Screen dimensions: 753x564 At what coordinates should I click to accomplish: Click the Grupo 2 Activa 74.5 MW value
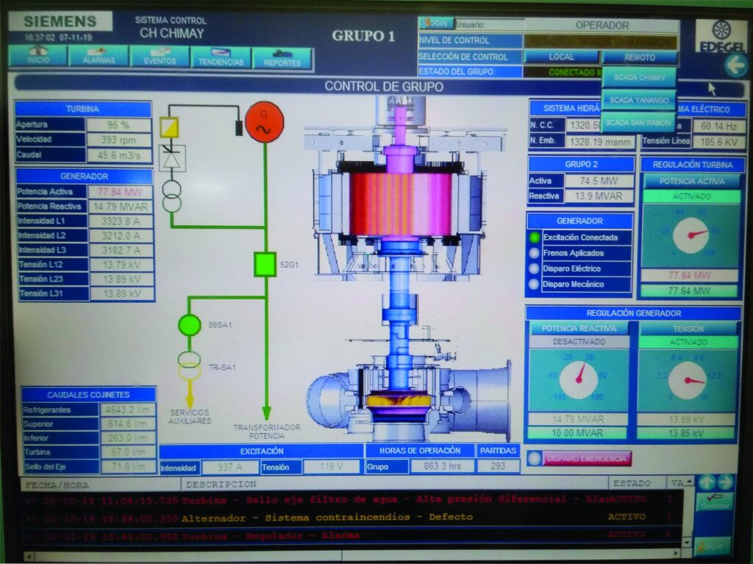click(599, 181)
